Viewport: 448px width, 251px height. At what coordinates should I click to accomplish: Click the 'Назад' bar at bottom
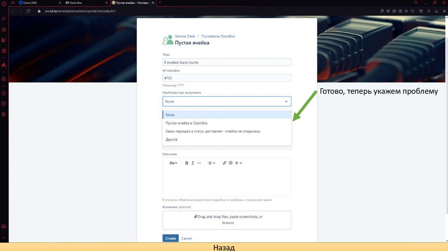click(x=224, y=247)
